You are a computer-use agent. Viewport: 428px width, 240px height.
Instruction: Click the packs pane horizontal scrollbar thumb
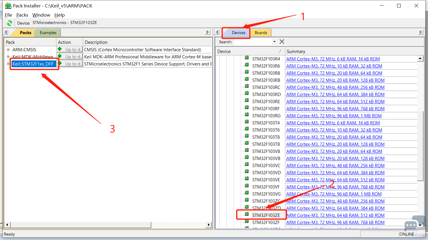point(81,225)
